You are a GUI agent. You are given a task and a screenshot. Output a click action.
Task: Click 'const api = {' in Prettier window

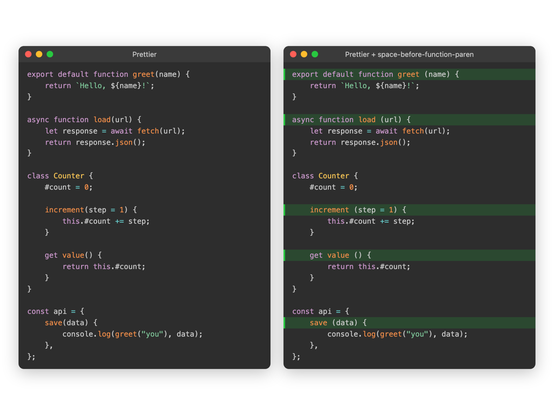[56, 311]
